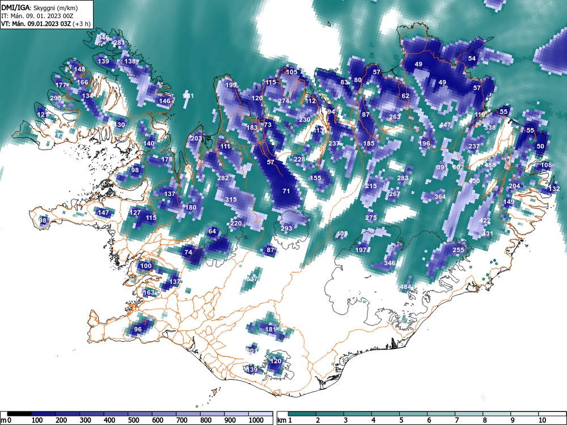Select the "431" visibility reading
This screenshot has width=567, height=425.
tap(488, 234)
